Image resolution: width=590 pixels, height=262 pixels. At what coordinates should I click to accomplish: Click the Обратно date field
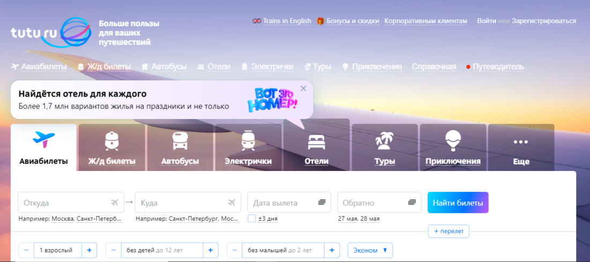coord(379,203)
